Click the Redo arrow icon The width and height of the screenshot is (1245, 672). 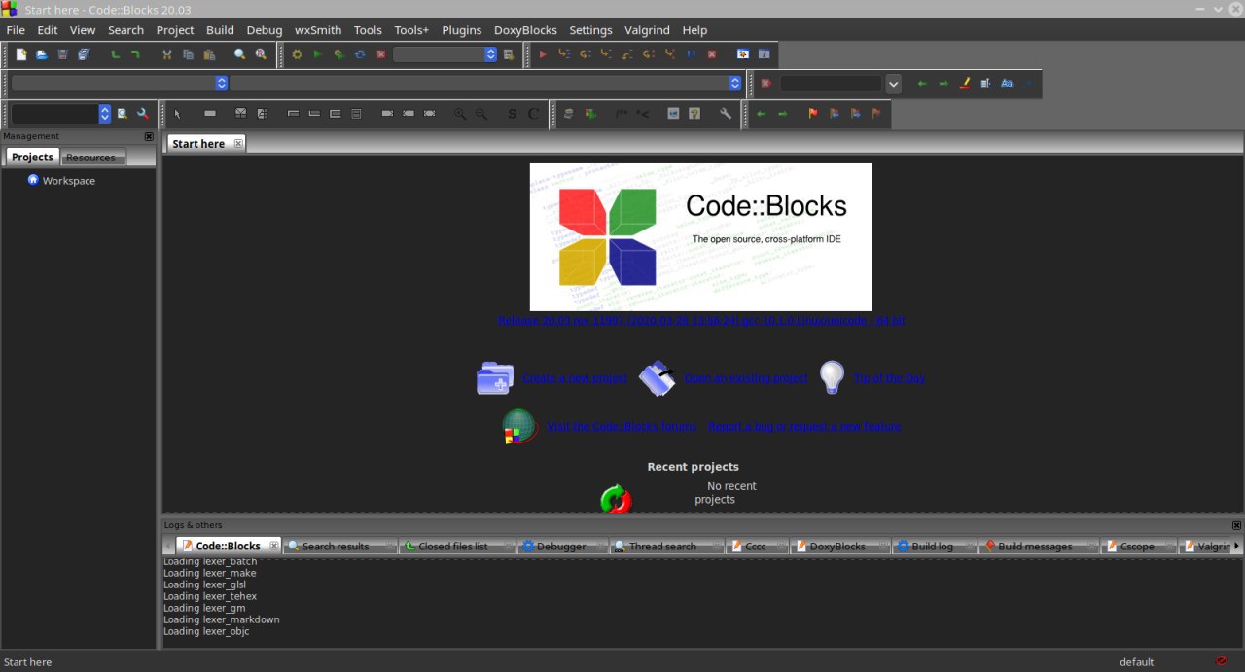(x=135, y=54)
